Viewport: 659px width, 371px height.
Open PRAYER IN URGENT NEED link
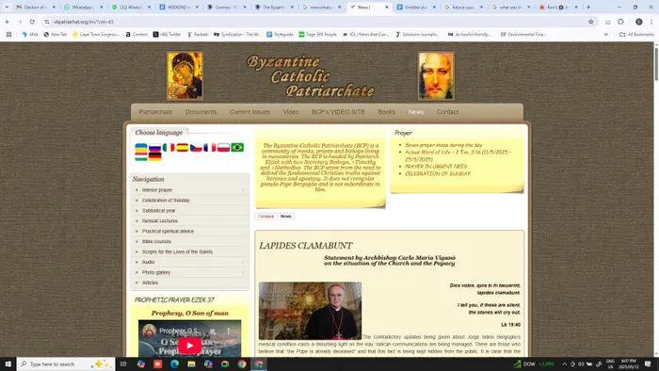[x=435, y=167]
